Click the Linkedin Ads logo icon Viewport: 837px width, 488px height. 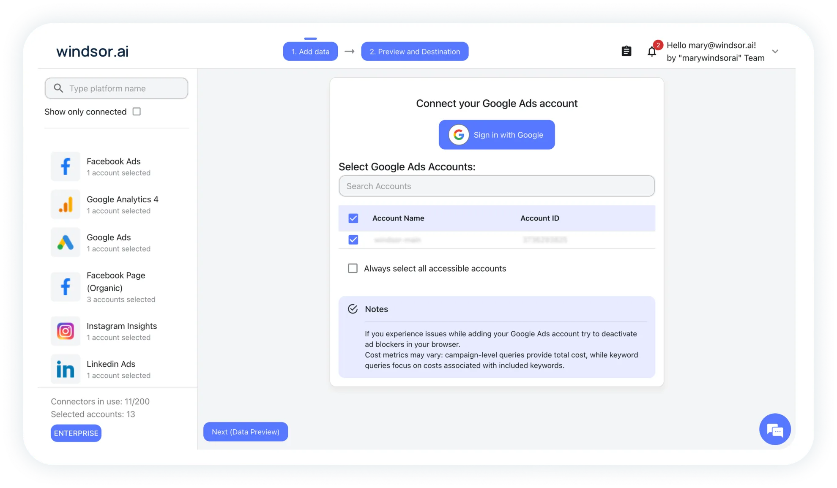point(66,369)
